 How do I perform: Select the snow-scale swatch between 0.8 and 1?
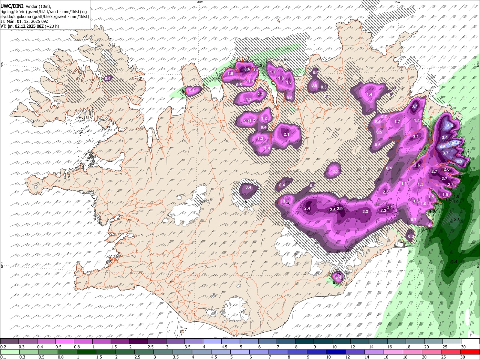point(83,342)
